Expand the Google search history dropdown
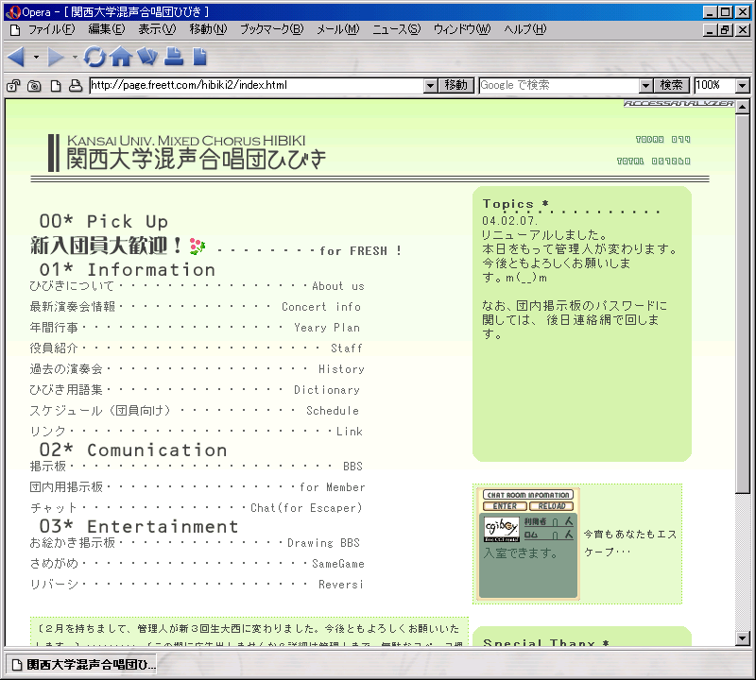The width and height of the screenshot is (756, 680). [x=646, y=86]
